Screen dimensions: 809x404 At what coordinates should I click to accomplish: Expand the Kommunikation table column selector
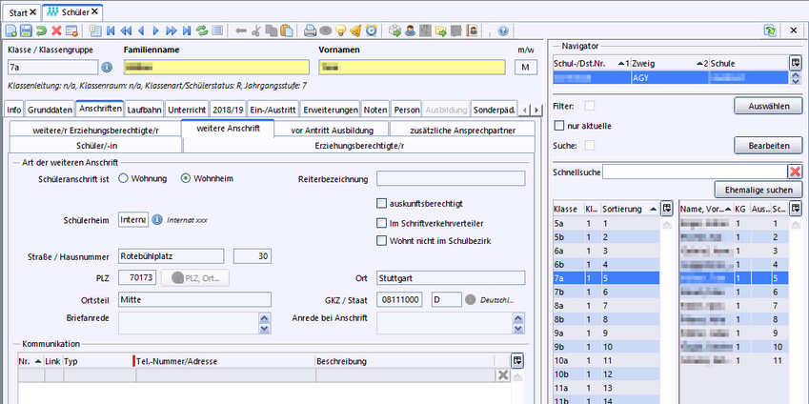point(517,362)
